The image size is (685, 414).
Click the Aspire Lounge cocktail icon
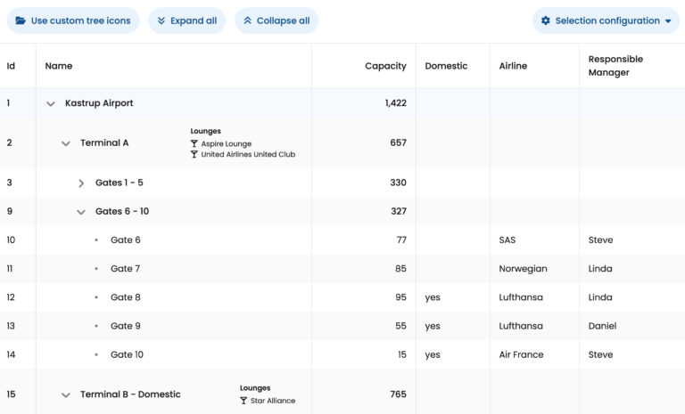[194, 143]
